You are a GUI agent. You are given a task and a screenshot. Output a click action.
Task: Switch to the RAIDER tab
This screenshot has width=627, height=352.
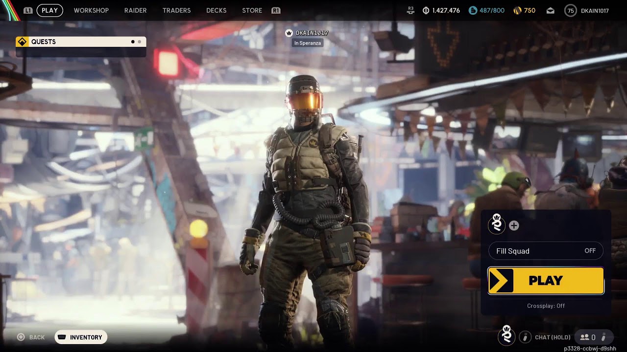click(136, 10)
